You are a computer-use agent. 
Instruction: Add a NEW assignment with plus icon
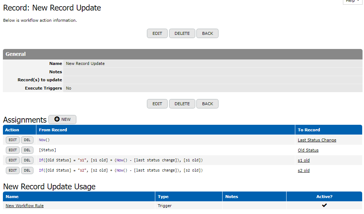pos(62,119)
